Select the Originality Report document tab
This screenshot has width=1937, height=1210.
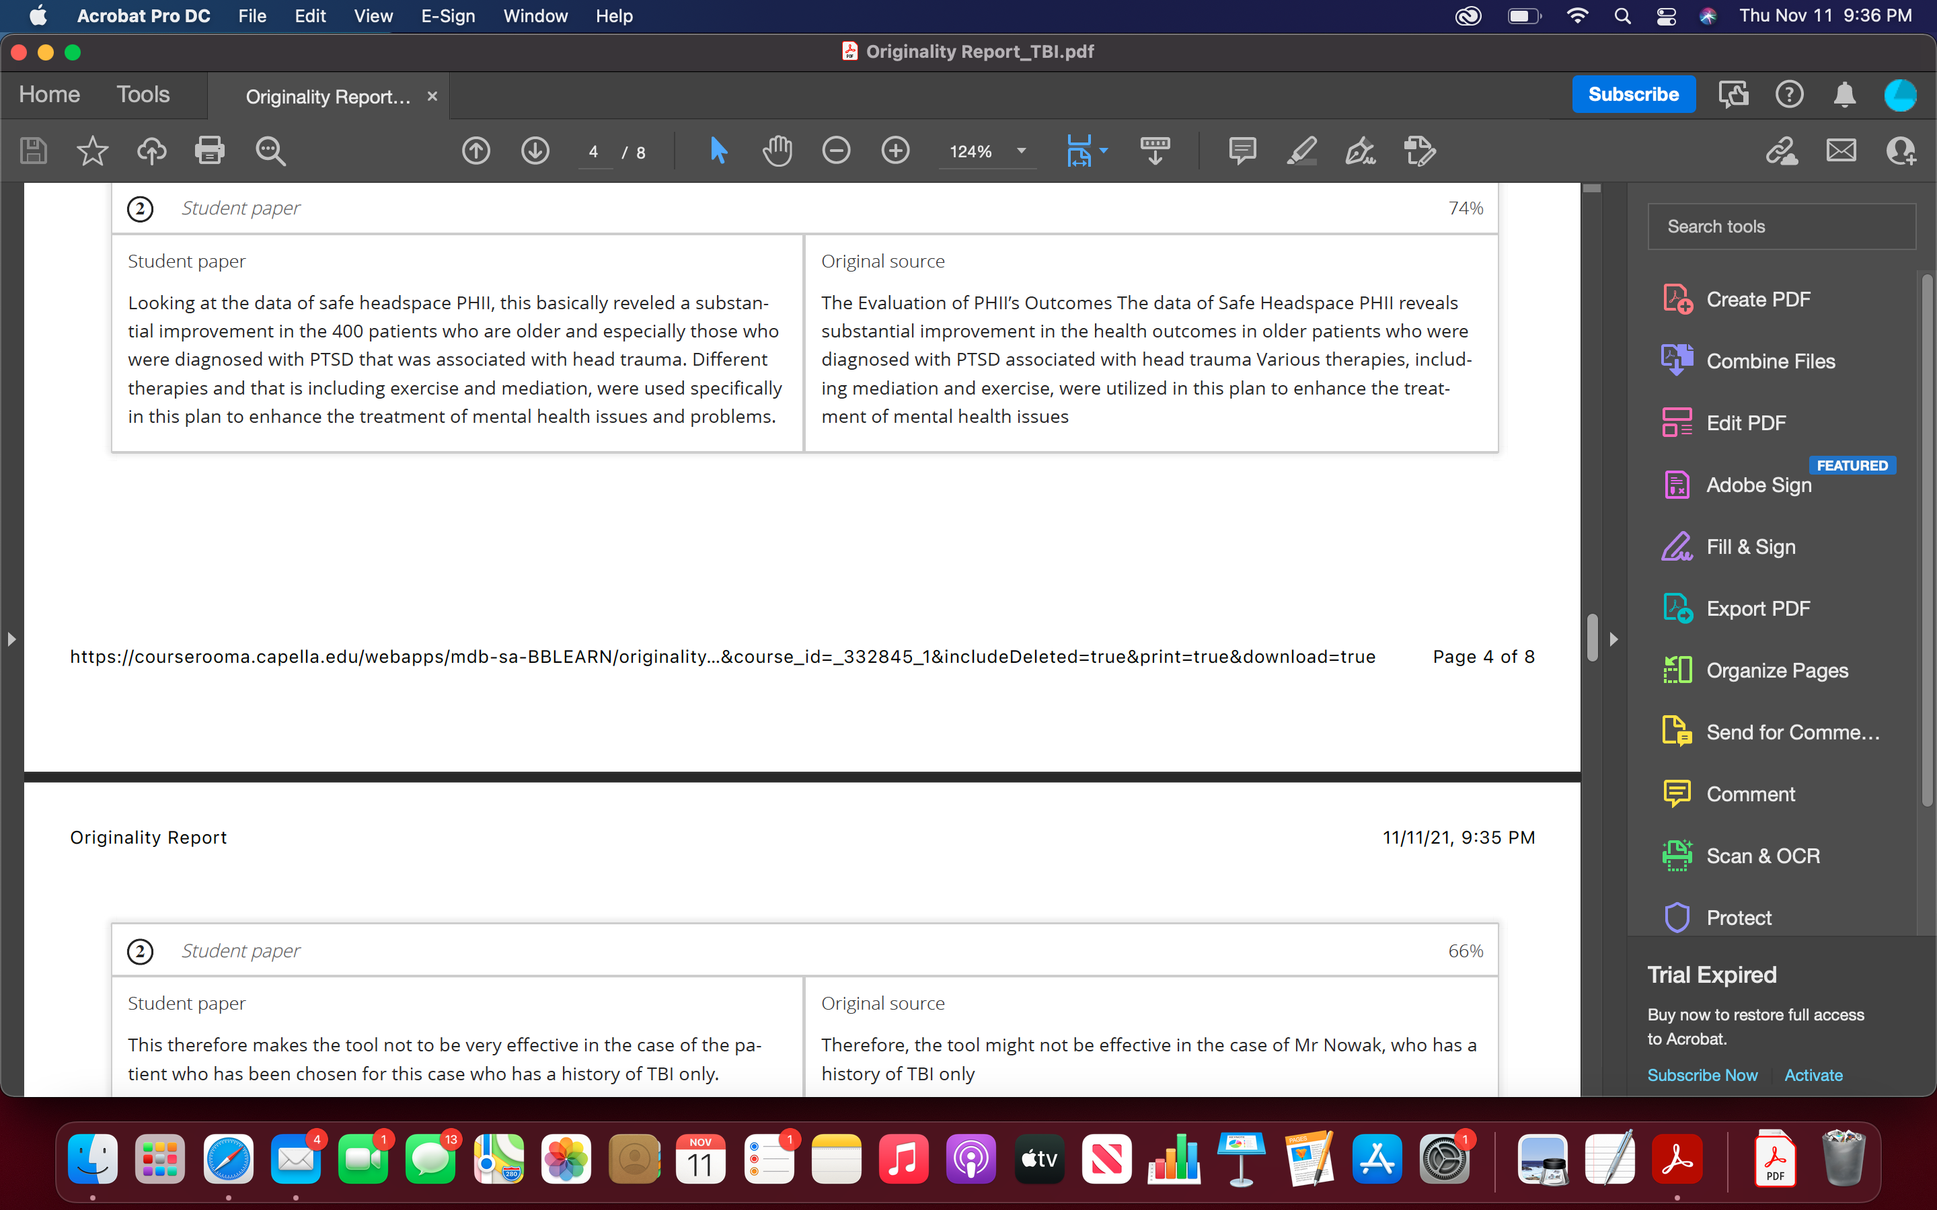[x=328, y=97]
